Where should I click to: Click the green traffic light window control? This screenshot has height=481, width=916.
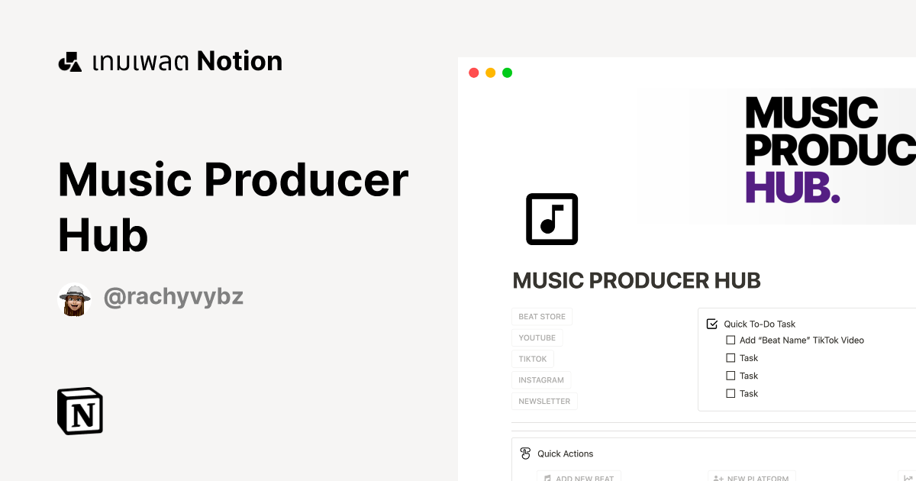point(507,73)
